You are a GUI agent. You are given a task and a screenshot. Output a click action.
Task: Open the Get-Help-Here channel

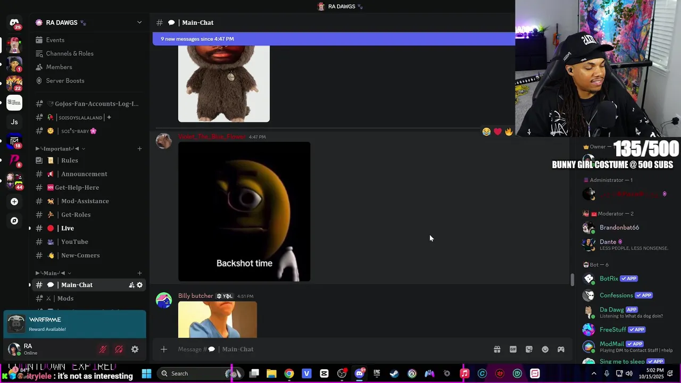tap(89, 187)
